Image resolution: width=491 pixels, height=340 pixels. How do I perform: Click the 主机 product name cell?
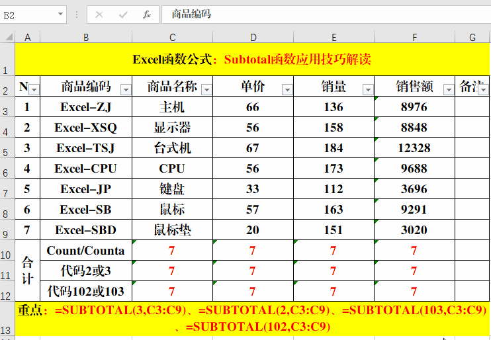tap(172, 106)
